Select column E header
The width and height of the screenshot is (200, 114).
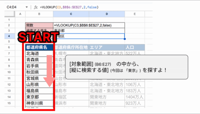tap(134, 14)
